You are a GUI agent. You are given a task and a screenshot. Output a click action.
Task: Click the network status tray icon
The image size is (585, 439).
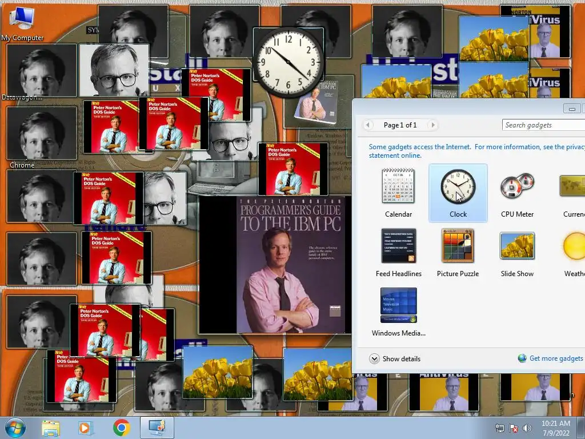[x=499, y=428]
